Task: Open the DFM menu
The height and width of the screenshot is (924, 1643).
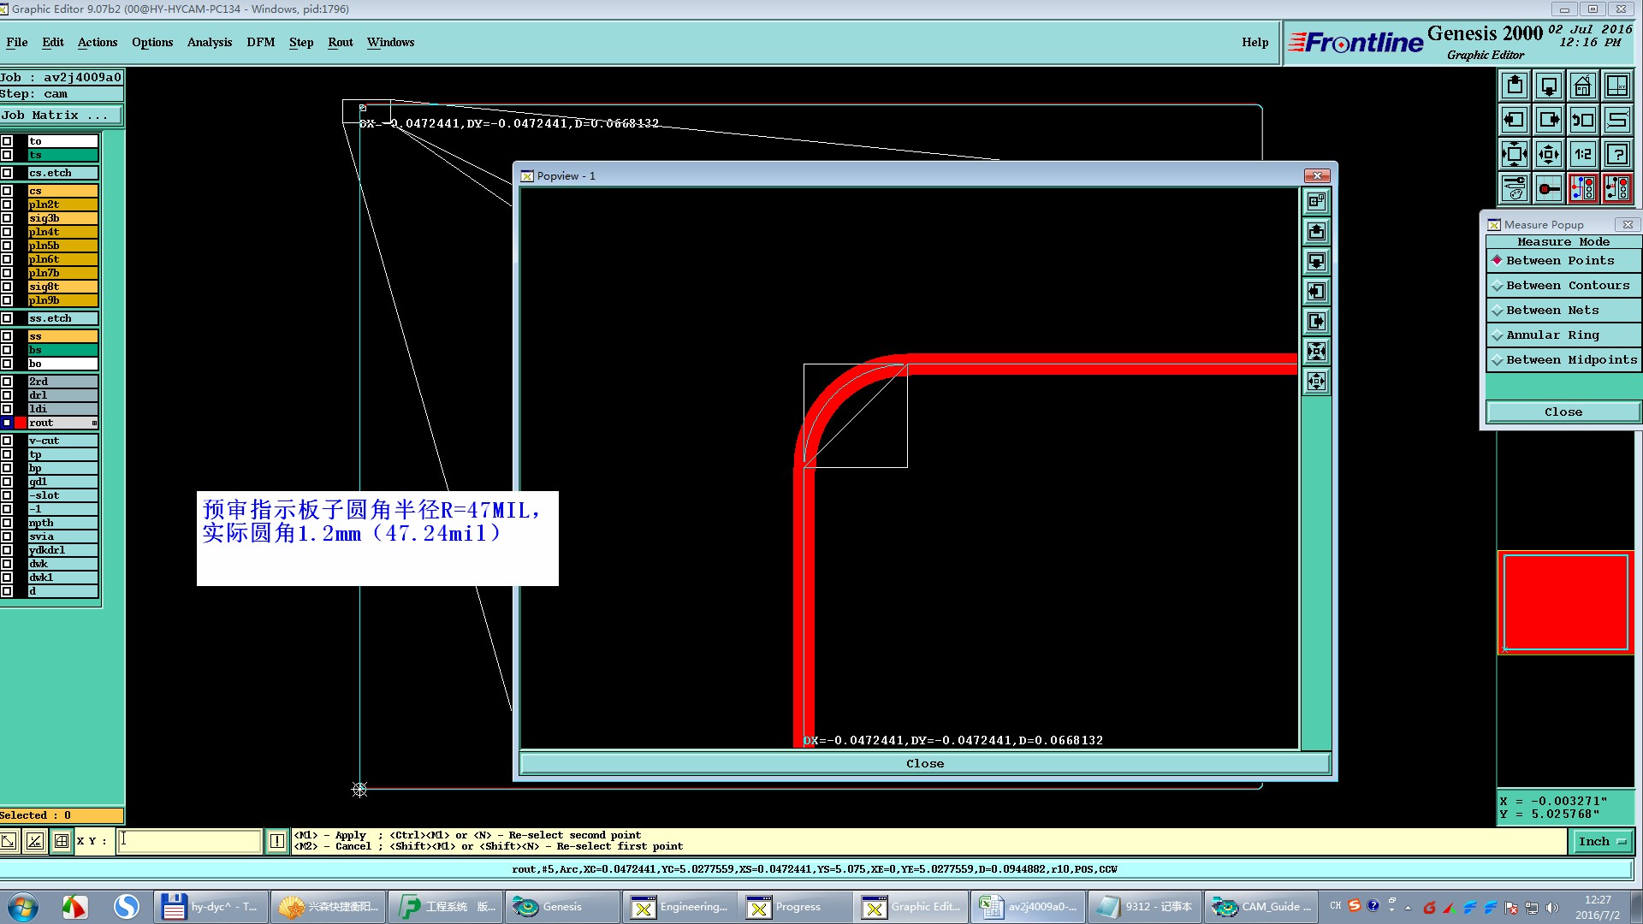Action: point(261,42)
